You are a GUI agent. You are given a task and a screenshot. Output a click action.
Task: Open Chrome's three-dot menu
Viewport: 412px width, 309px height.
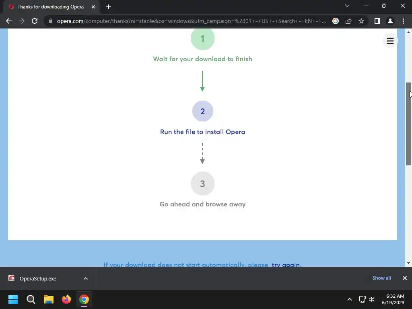[x=403, y=21]
